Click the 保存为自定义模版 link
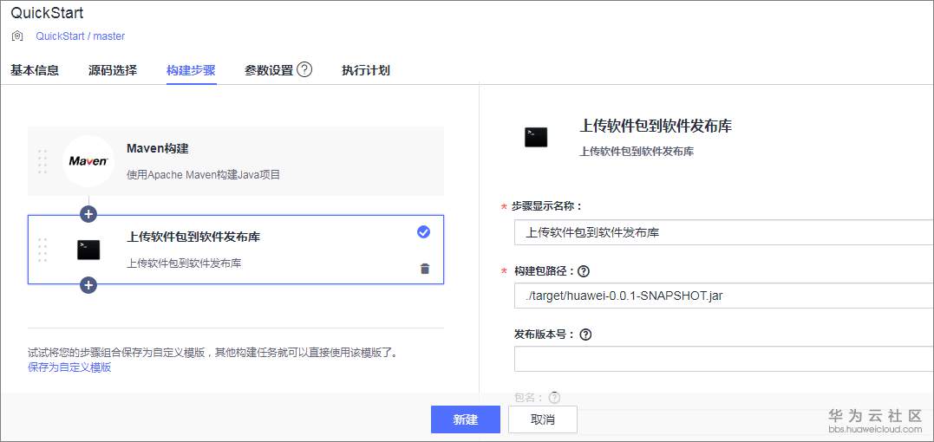The image size is (934, 442). [69, 367]
